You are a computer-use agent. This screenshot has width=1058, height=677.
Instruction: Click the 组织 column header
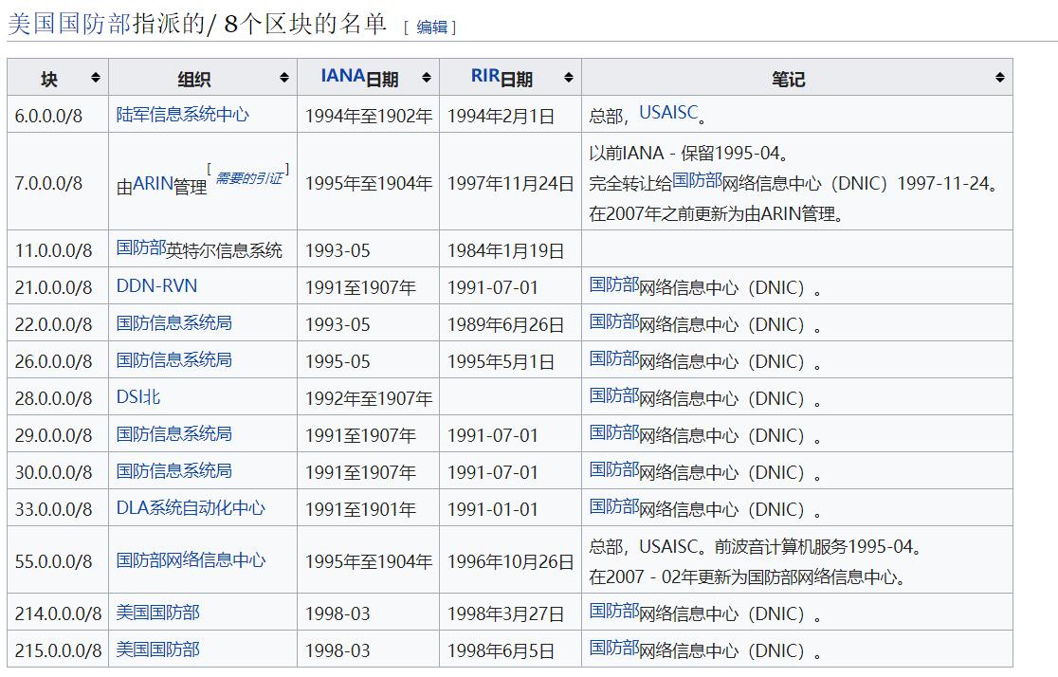(203, 78)
